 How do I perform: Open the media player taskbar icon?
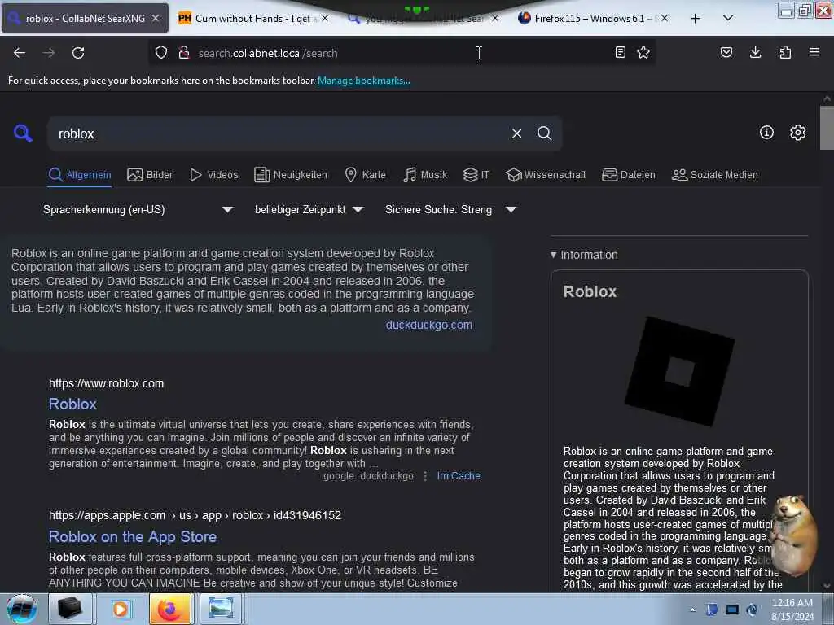121,609
